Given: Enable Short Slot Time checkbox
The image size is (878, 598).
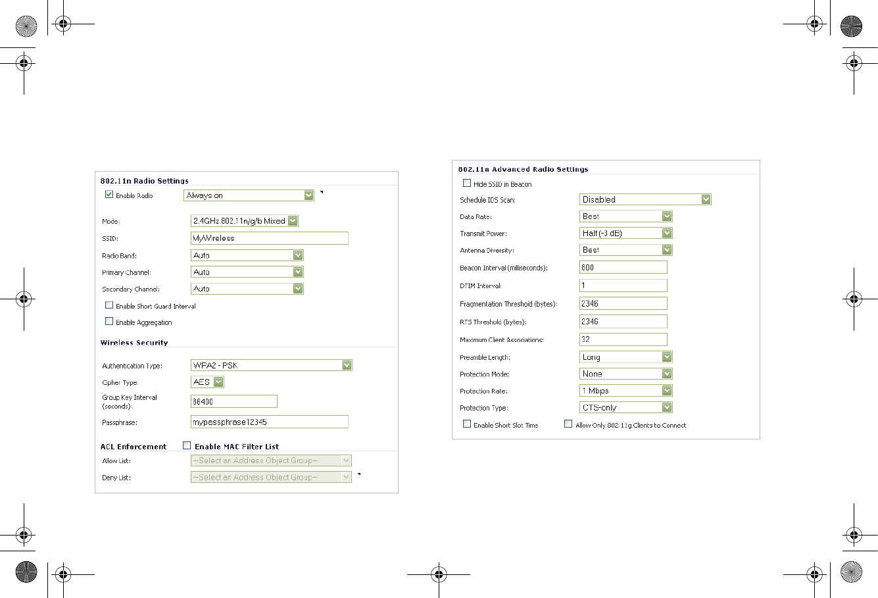Looking at the screenshot, I should (467, 424).
